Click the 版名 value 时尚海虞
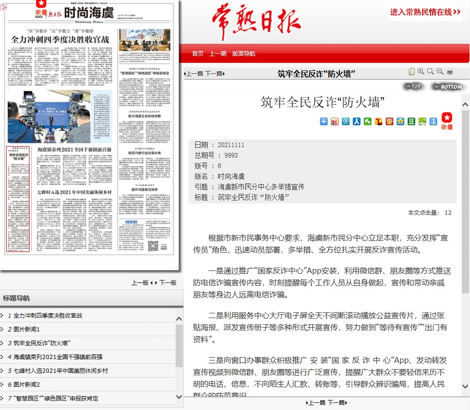470x410 pixels. pos(231,177)
